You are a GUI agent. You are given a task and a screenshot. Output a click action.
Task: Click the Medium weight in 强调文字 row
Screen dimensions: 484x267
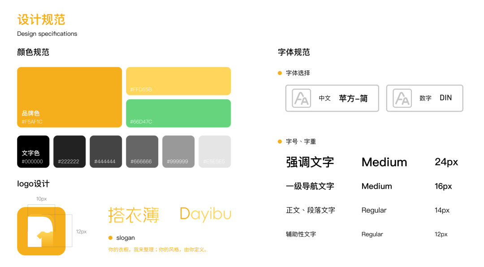click(385, 162)
